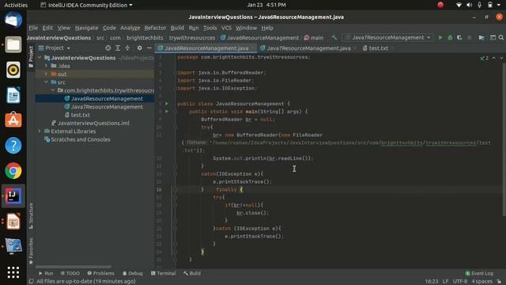Open Project panel settings gear
The width and height of the screenshot is (506, 285).
[x=139, y=48]
